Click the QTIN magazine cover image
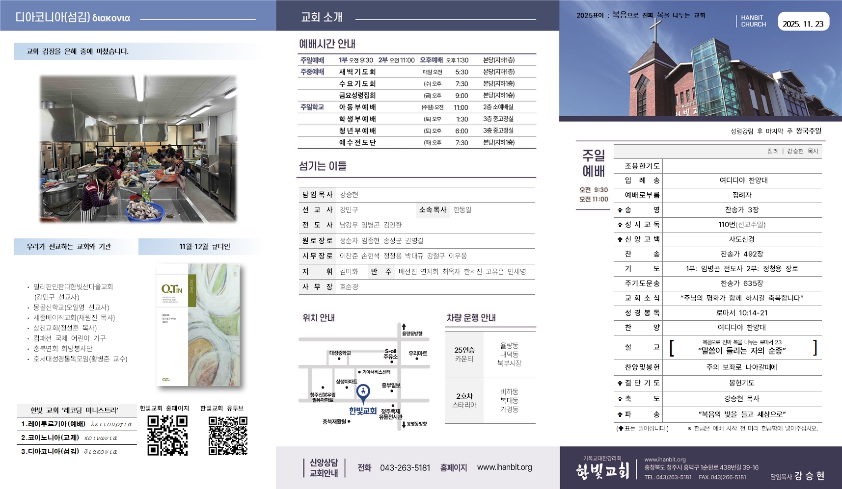 [198, 325]
